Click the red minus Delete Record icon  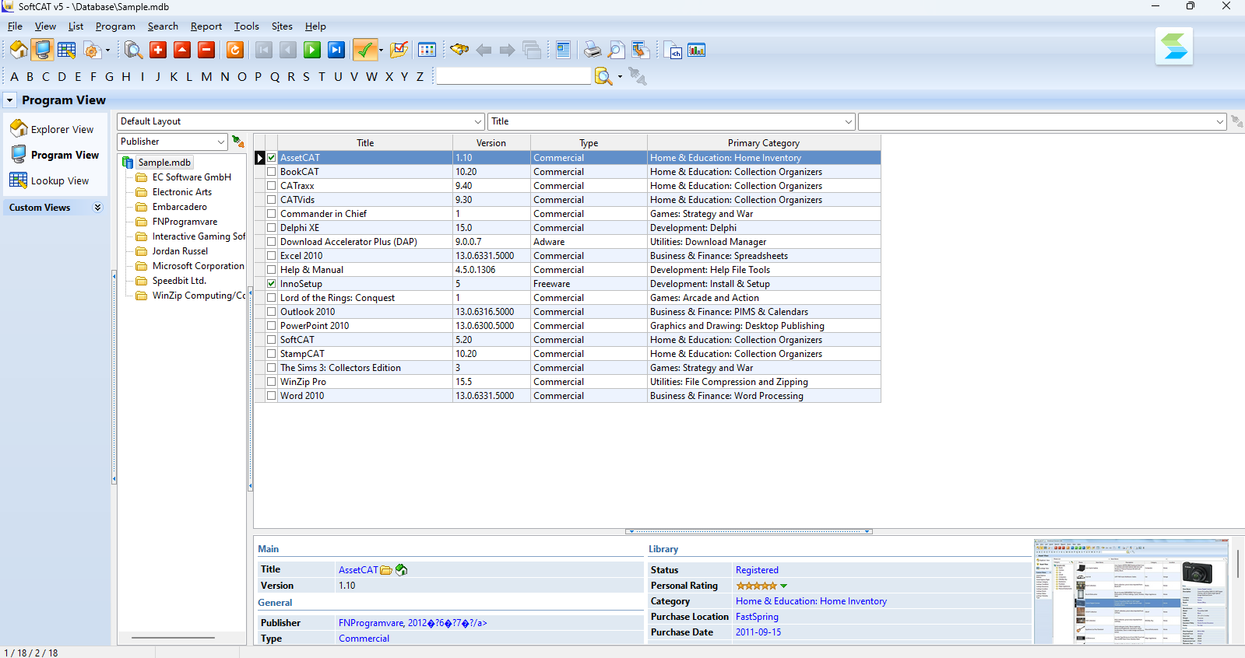[206, 51]
